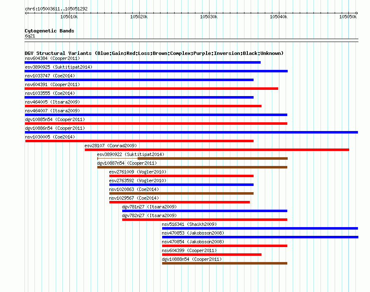
Task: Click the blue bar under esv2763592
Action: point(181,185)
